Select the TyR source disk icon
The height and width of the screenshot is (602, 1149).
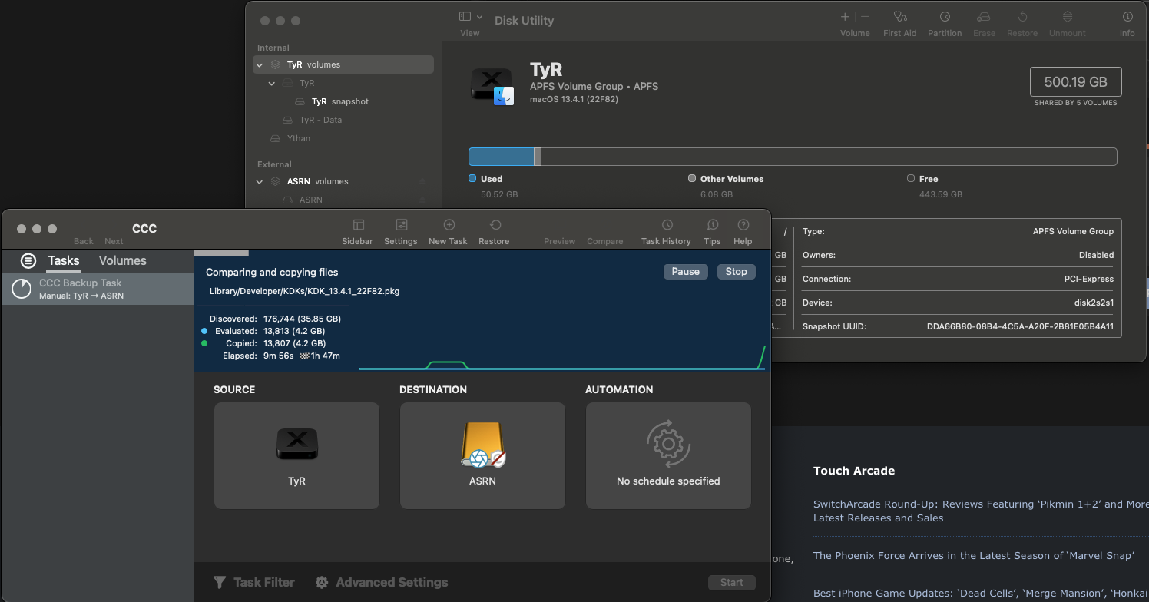(296, 445)
